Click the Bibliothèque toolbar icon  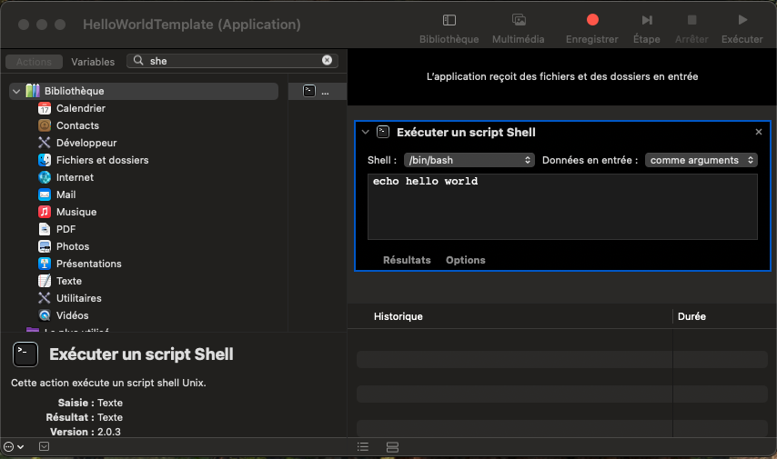pyautogui.click(x=449, y=20)
